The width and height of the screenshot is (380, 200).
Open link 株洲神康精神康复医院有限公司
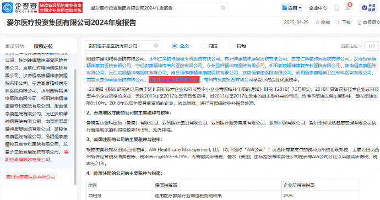(x=256, y=58)
